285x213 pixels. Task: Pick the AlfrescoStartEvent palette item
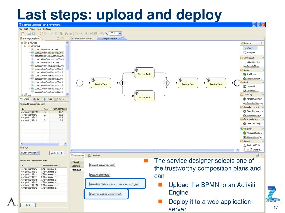pyautogui.click(x=253, y=133)
